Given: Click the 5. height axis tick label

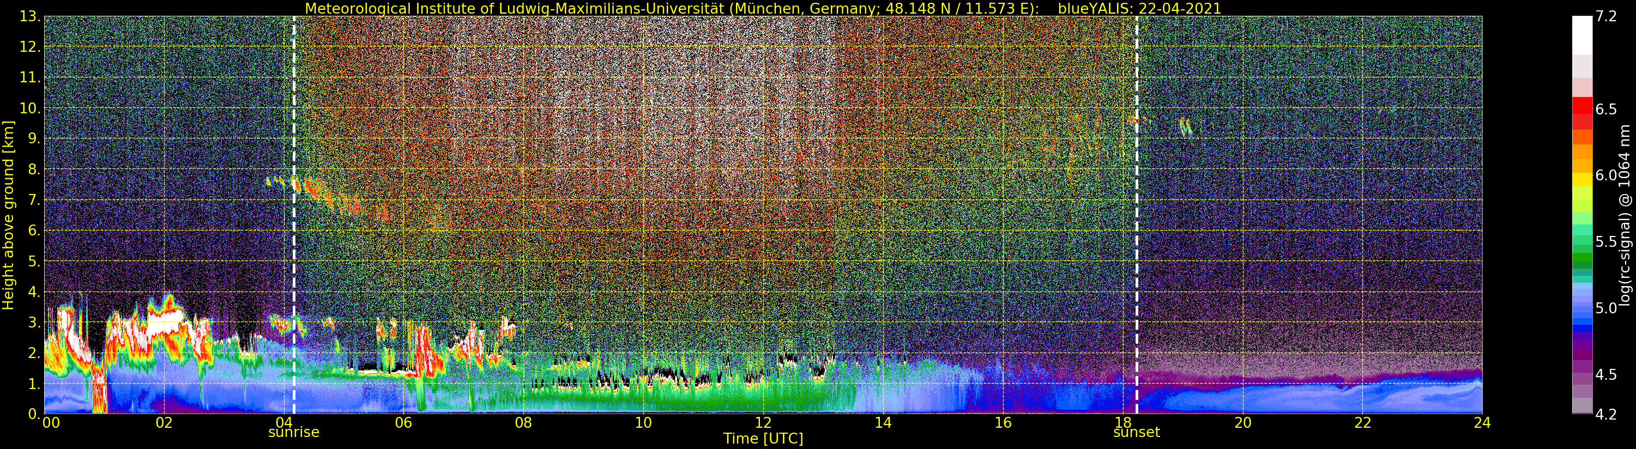Looking at the screenshot, I should 34,261.
